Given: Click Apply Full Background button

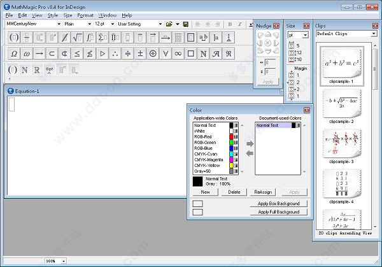Looking at the screenshot, I should point(279,212).
